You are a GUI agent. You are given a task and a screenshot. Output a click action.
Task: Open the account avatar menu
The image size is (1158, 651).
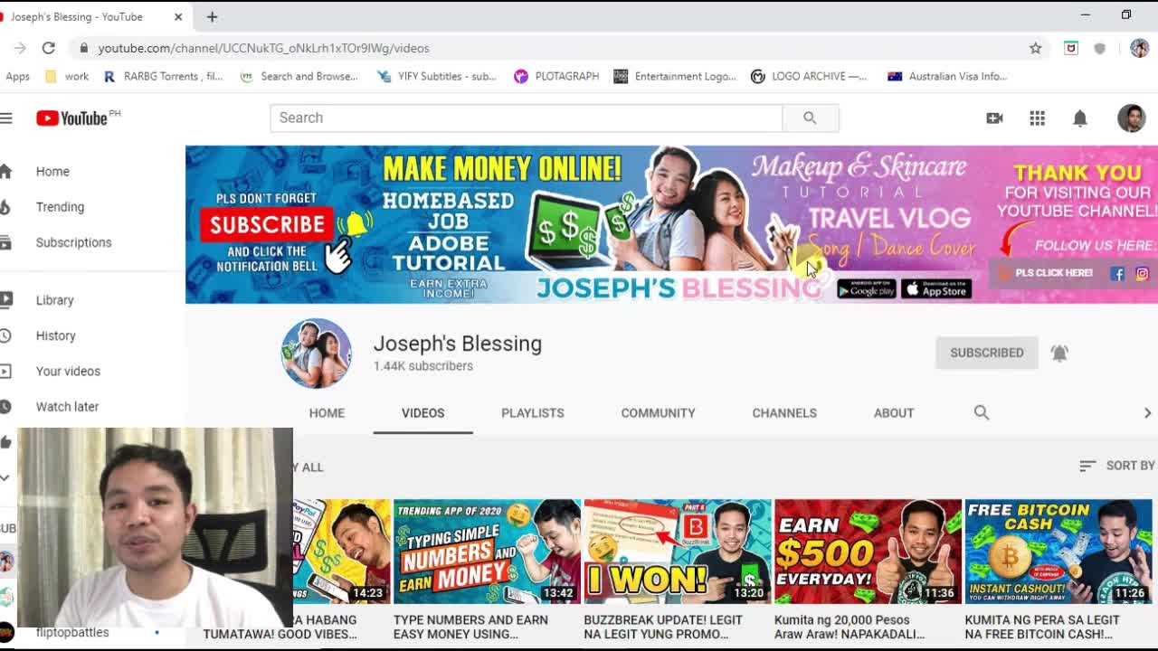tap(1131, 118)
